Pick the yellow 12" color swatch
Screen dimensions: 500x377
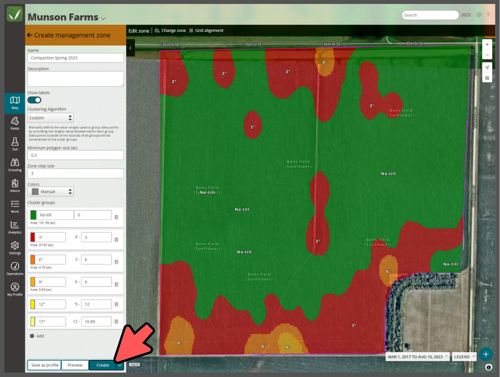click(32, 304)
